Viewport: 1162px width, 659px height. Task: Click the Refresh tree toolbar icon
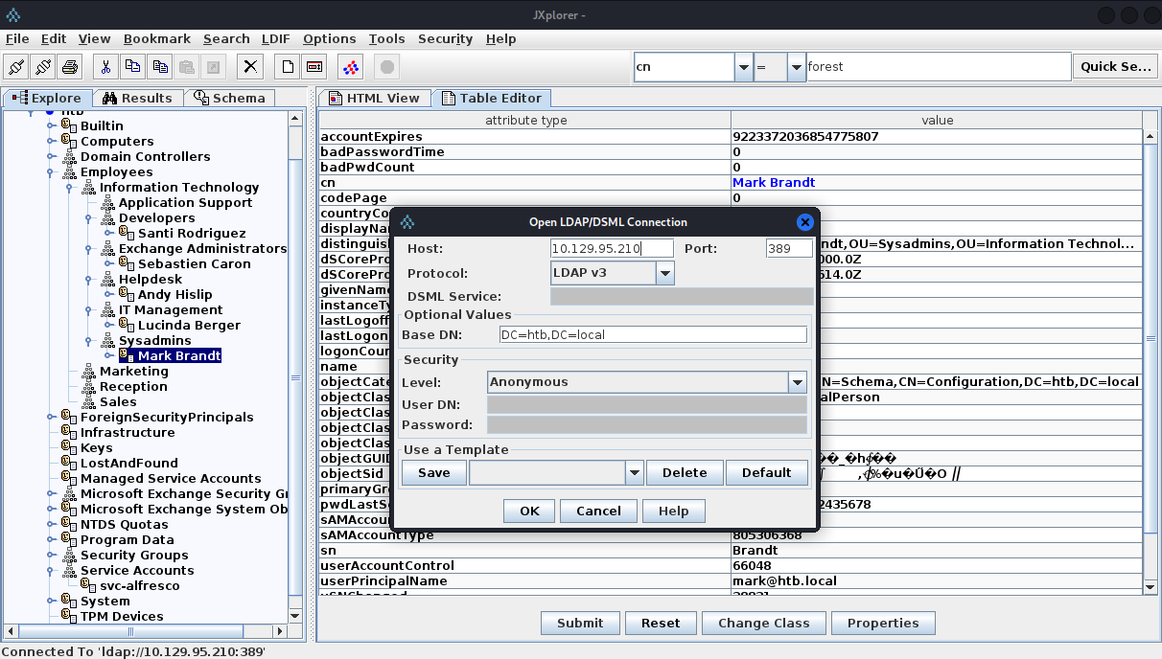click(351, 67)
